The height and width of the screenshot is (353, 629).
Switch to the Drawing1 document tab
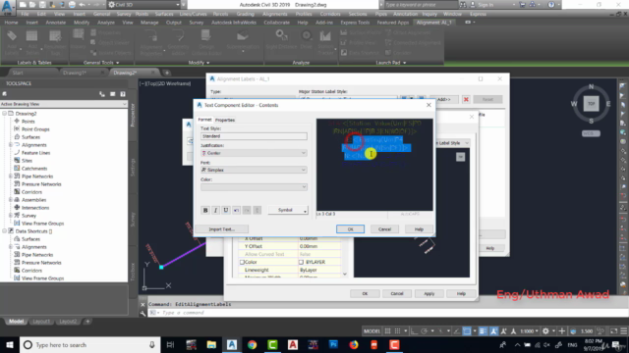click(75, 73)
